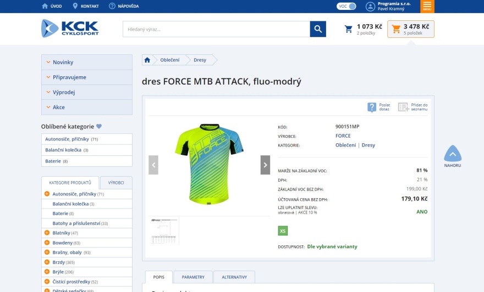The image size is (484, 292).
Task: Expand Čistící prostředky plus icon
Action: coord(47,282)
